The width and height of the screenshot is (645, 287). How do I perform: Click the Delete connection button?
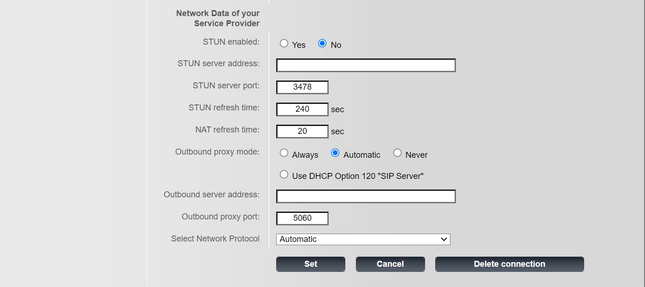pyautogui.click(x=509, y=264)
